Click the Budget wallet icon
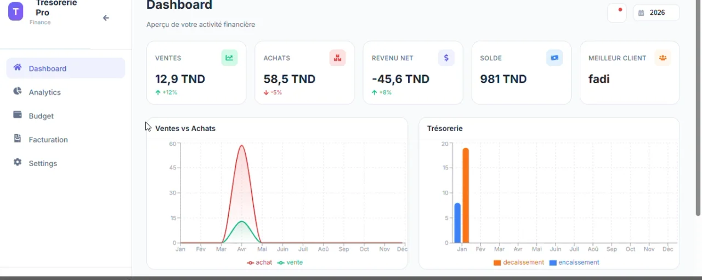The width and height of the screenshot is (702, 280). click(18, 115)
